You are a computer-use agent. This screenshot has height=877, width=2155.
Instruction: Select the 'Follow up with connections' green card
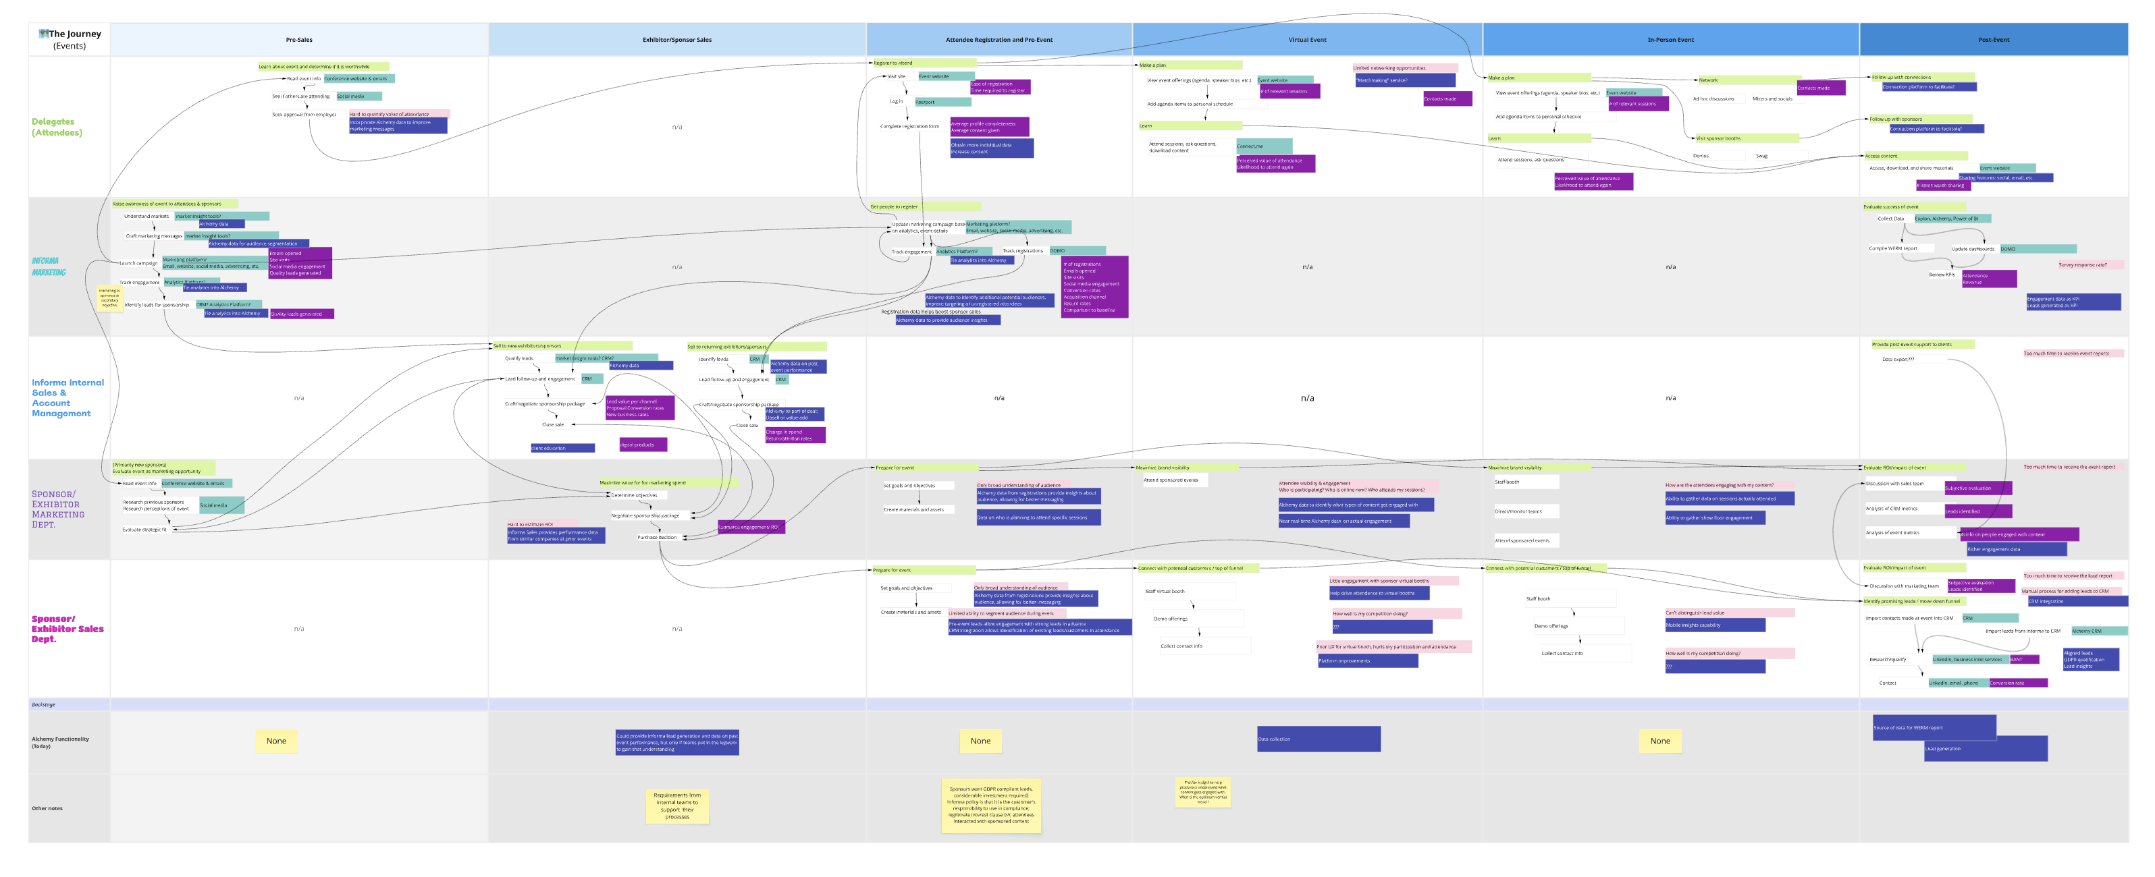1923,77
